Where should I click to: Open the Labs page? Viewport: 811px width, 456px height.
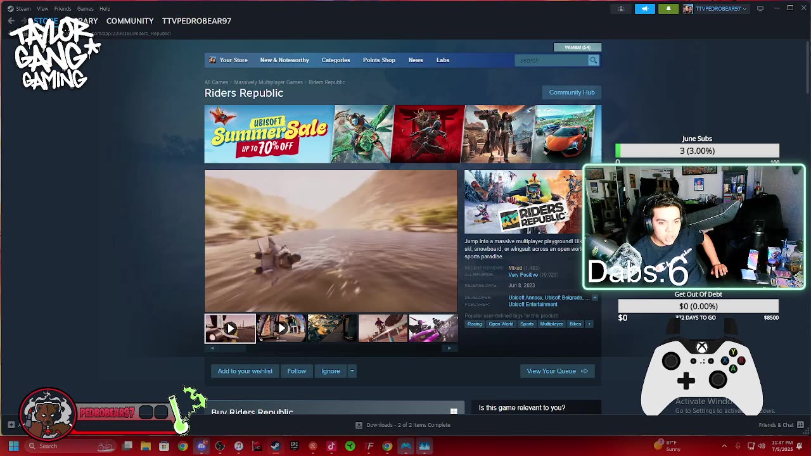(443, 60)
